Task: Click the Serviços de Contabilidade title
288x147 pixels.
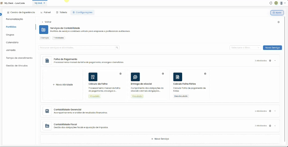Action: click(x=65, y=28)
